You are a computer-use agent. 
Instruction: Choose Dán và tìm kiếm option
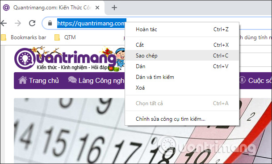coord(182,77)
